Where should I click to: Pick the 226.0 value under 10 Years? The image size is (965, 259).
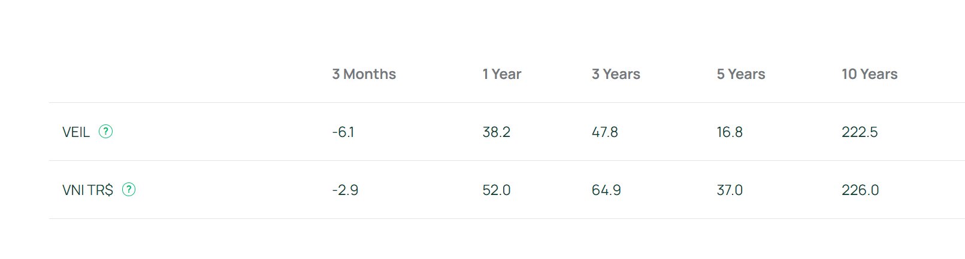point(860,190)
